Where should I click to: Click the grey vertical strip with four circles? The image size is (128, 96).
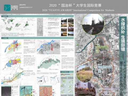tap(40, 27)
